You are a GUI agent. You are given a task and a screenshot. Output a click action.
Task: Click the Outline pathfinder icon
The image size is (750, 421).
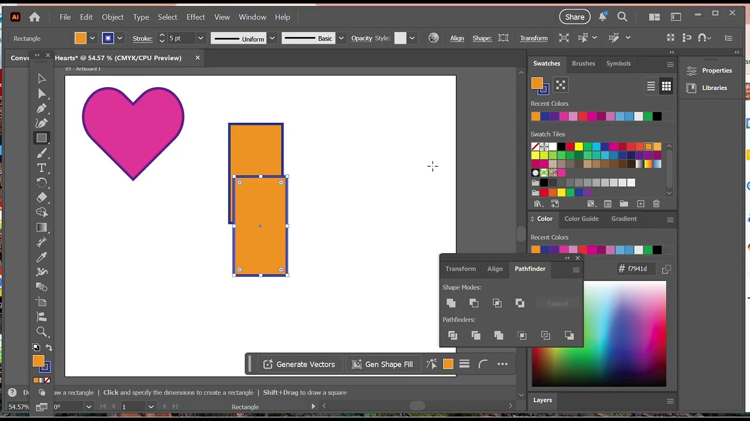(x=546, y=335)
